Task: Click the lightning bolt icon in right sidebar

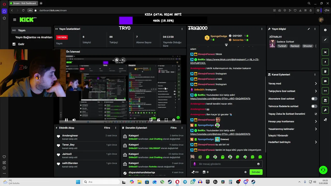Action: pos(325,62)
